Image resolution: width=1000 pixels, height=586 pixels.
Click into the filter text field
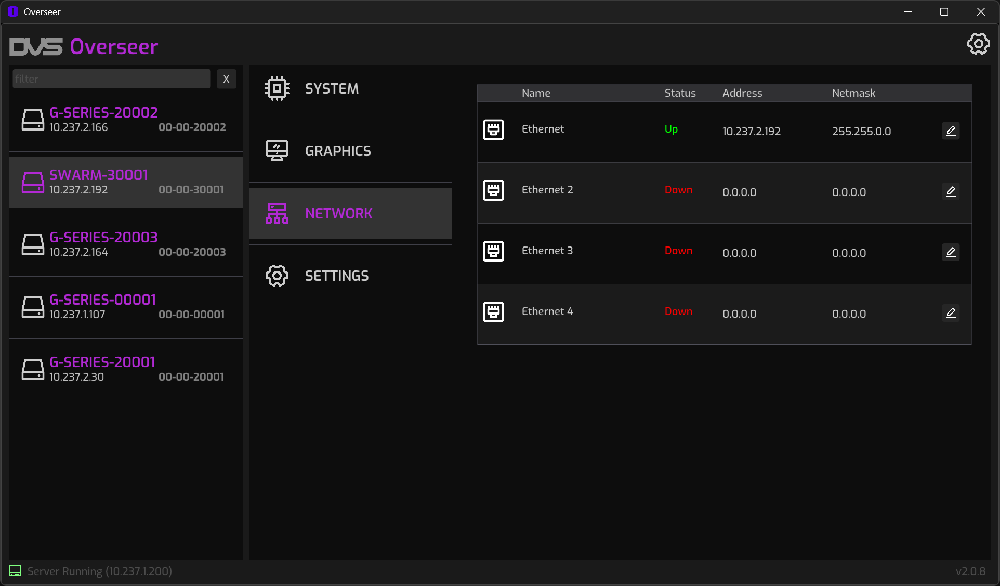click(111, 79)
